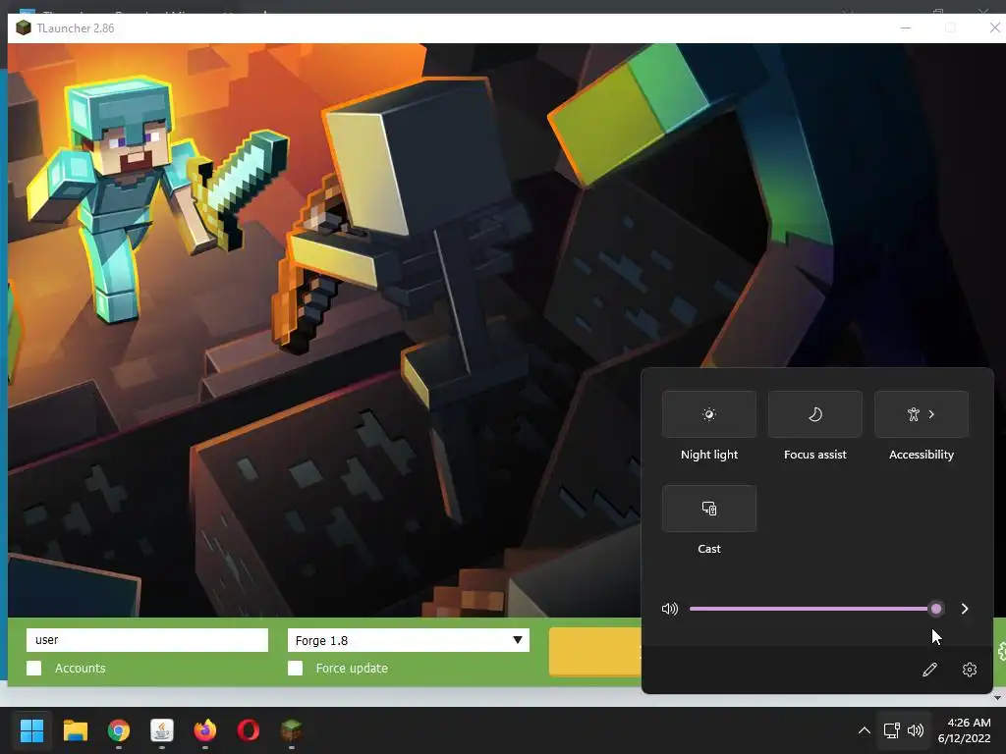
Task: Click the TLauncher block icon in title bar
Action: 24,28
